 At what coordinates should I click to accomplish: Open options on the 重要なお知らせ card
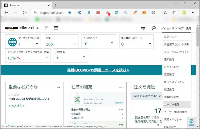coord(58,87)
